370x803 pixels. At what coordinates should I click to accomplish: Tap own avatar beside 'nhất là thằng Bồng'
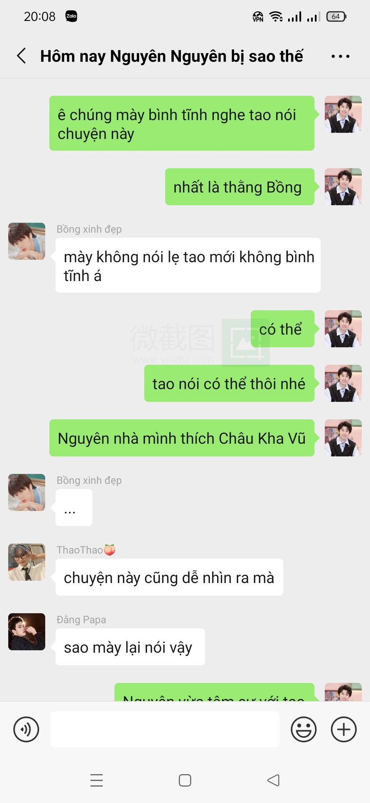point(343,187)
